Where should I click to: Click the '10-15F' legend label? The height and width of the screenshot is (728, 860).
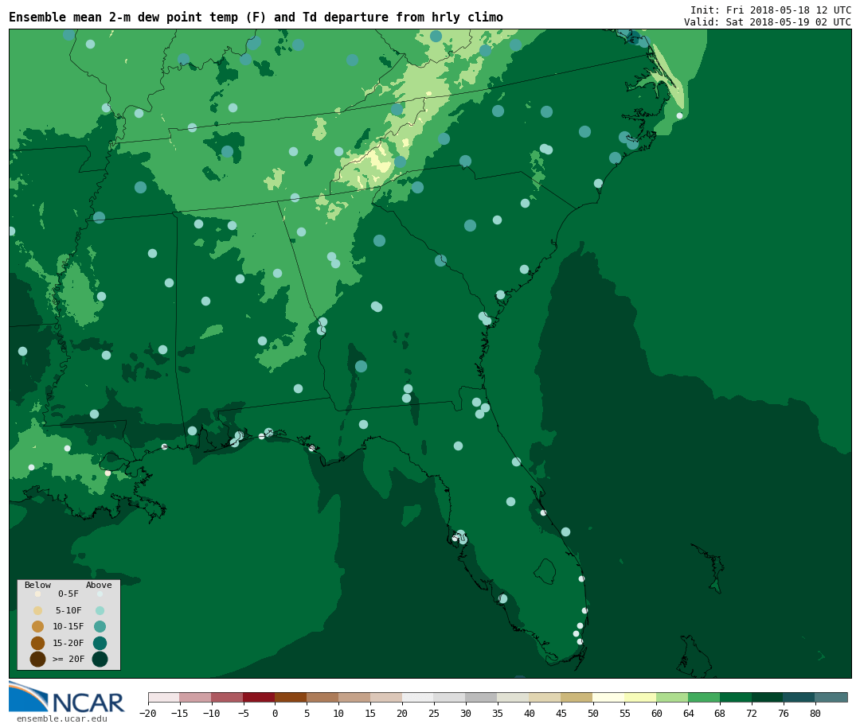pyautogui.click(x=68, y=626)
